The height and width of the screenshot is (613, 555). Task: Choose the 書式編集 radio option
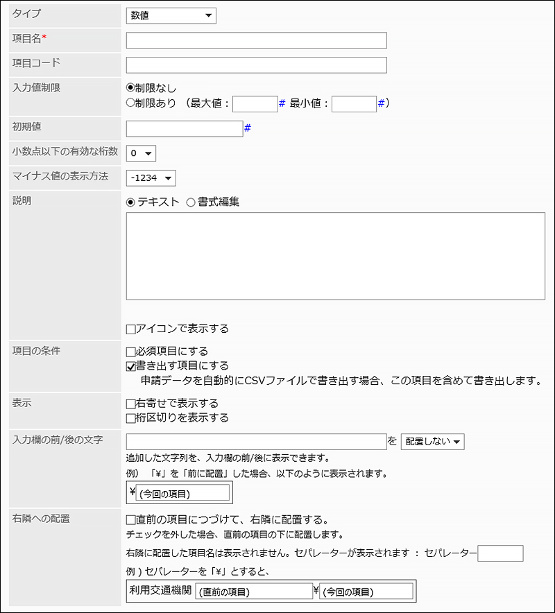pos(191,202)
